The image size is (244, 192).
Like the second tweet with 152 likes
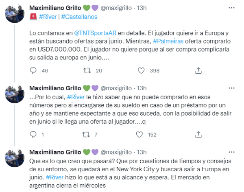141,134
